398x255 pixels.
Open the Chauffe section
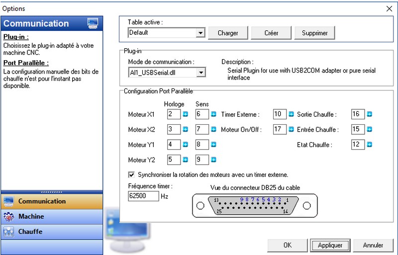coord(52,232)
